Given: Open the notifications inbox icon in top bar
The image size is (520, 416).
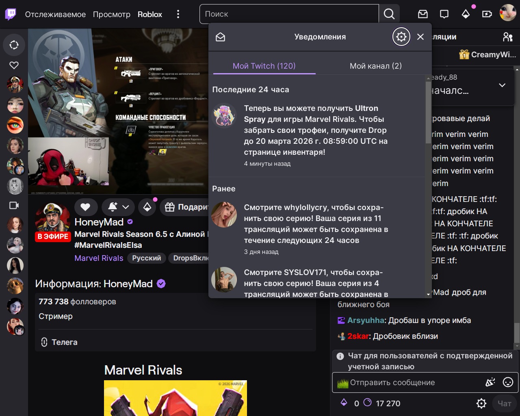Looking at the screenshot, I should [x=423, y=14].
